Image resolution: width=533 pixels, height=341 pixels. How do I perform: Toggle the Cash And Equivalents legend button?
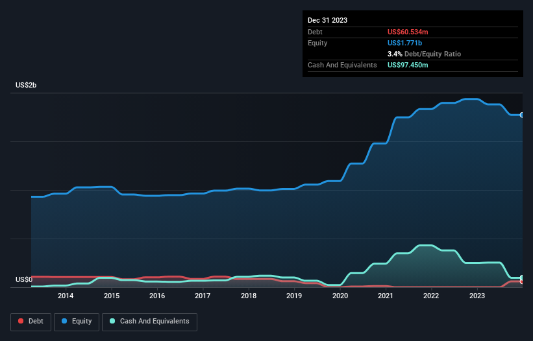click(x=149, y=322)
